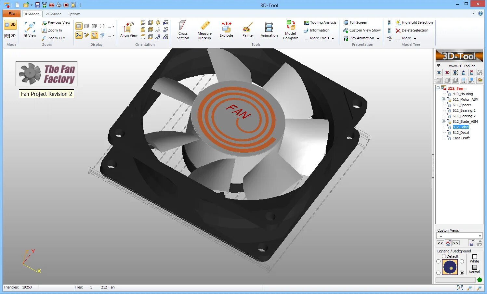Open the Model Tree More dropdown

pyautogui.click(x=406, y=38)
